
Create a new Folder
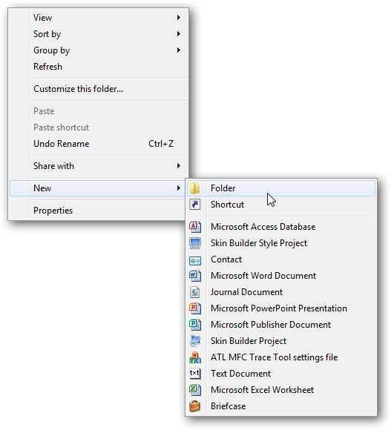tap(281, 188)
